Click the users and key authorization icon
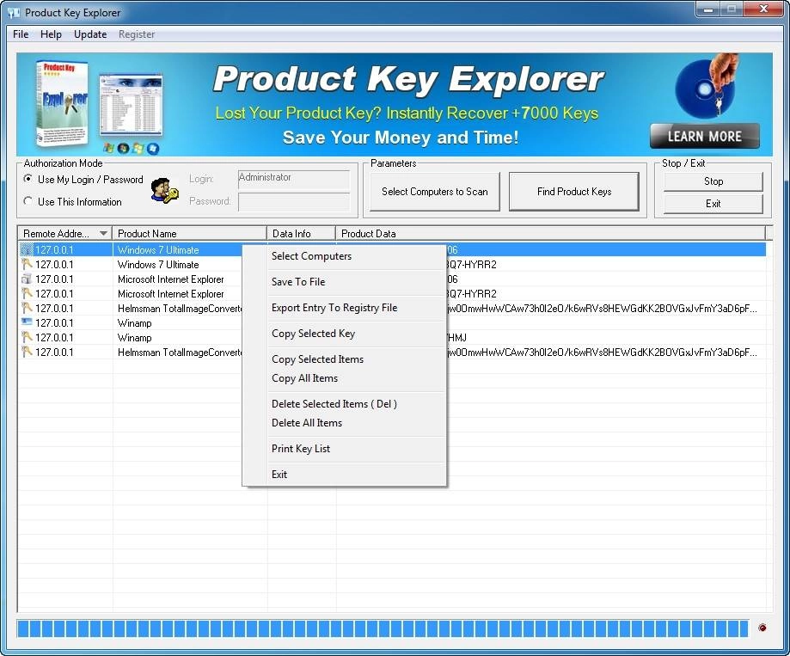The width and height of the screenshot is (790, 656). pos(165,191)
